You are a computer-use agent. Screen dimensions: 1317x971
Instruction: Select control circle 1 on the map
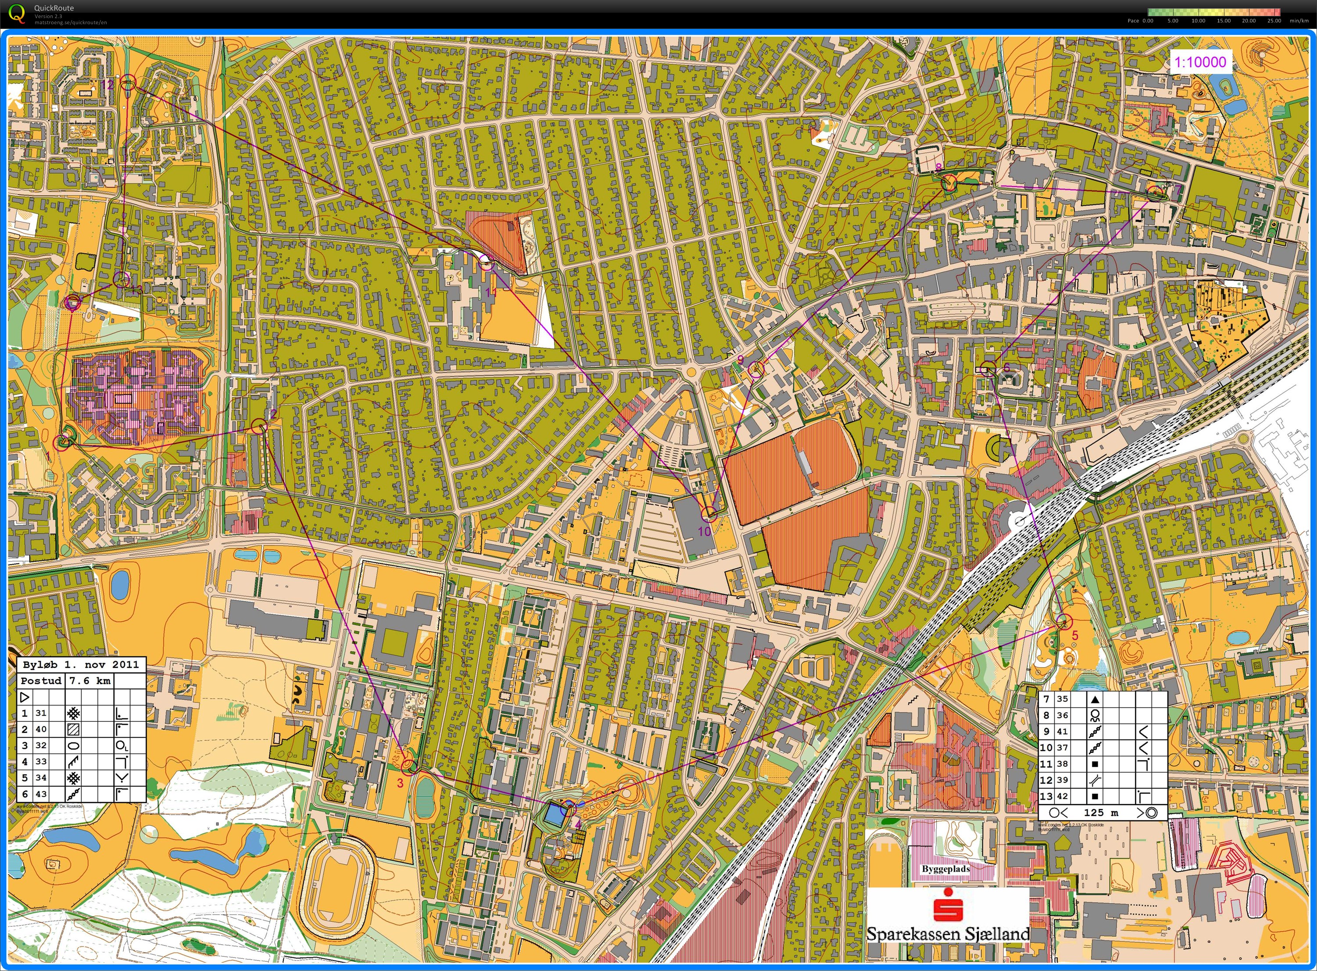tap(62, 443)
